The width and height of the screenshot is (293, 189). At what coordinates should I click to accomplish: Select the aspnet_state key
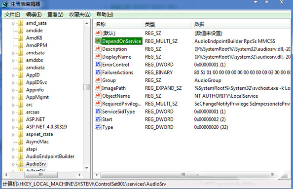39,134
